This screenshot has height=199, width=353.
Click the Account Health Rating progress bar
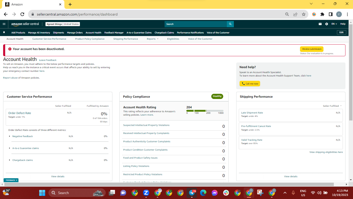205,111
